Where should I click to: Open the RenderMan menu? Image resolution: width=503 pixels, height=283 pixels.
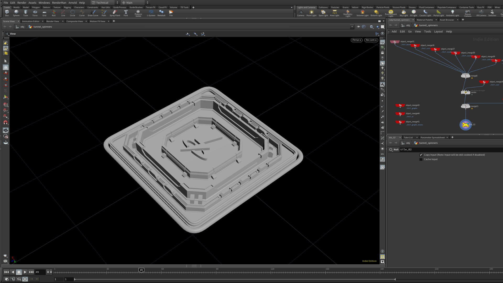59,3
